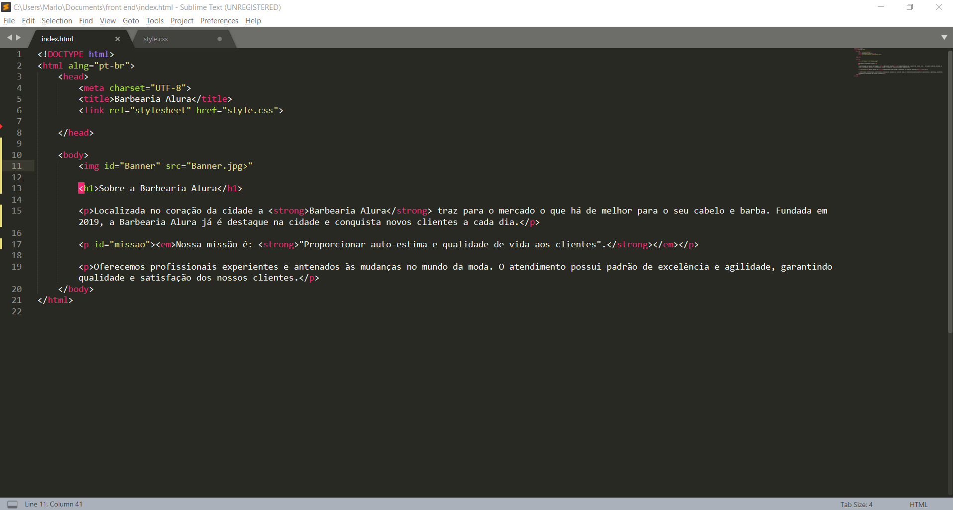Open the tab list dropdown arrow
This screenshot has height=510, width=953.
(944, 37)
